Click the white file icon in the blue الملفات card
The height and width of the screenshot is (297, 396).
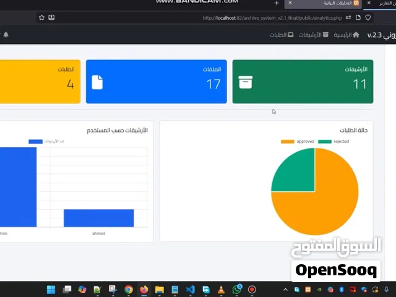tap(97, 82)
